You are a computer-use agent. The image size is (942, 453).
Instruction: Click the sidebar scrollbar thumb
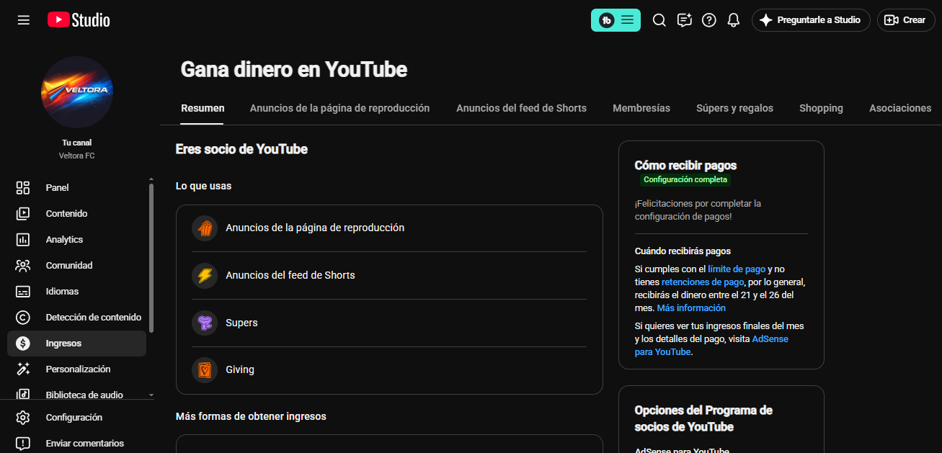151,259
